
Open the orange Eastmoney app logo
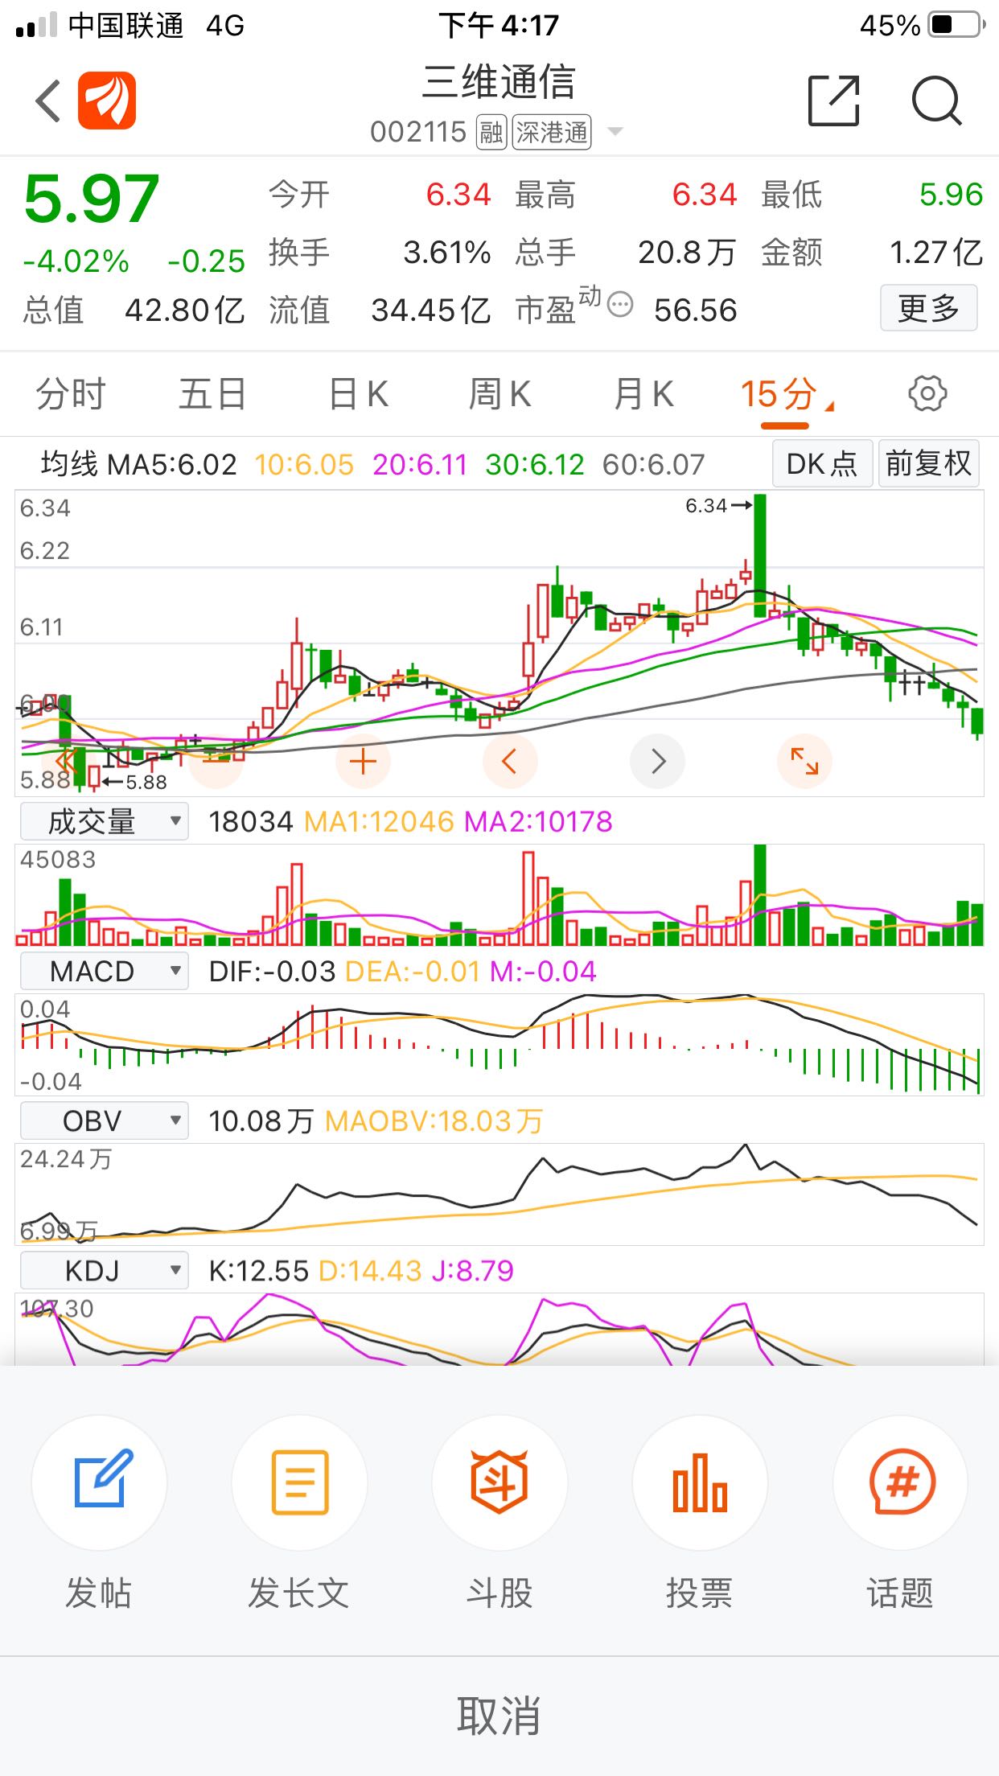click(107, 101)
